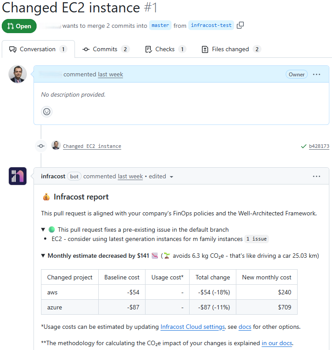Copy the infracost-test branch name icon
The height and width of the screenshot is (350, 332).
pos(240,26)
